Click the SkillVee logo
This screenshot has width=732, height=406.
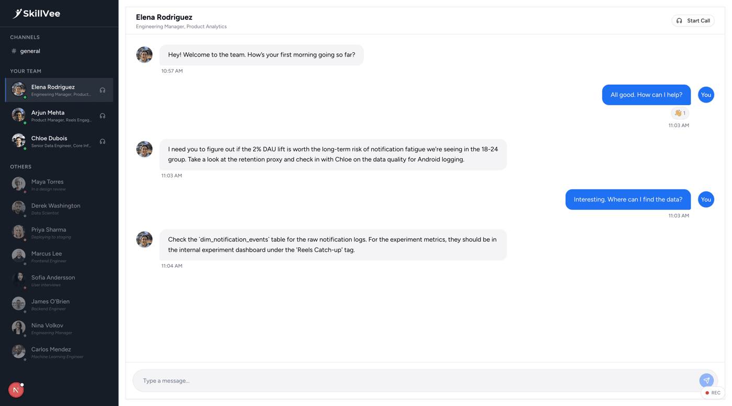(37, 14)
